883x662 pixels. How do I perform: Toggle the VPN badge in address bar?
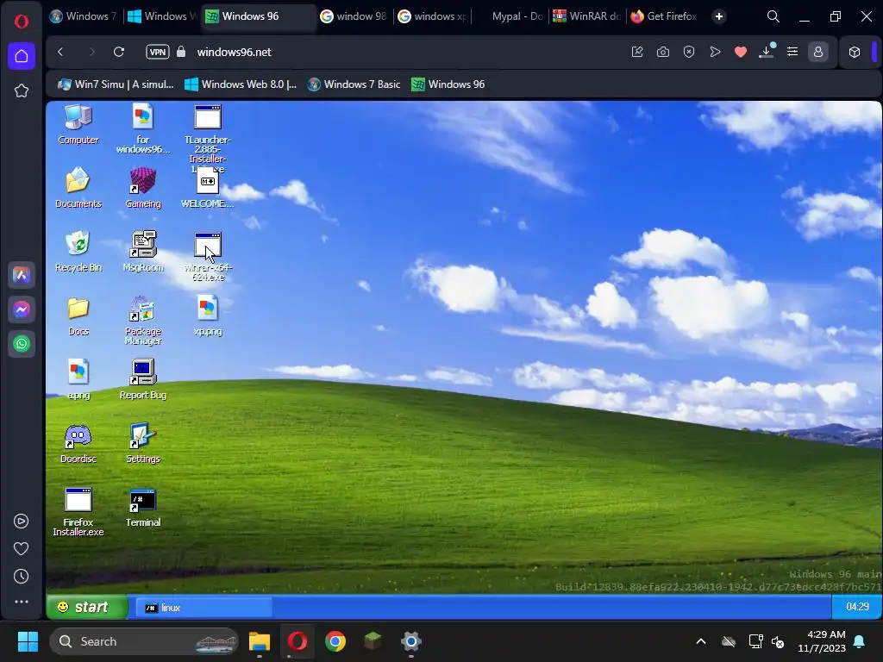(158, 52)
